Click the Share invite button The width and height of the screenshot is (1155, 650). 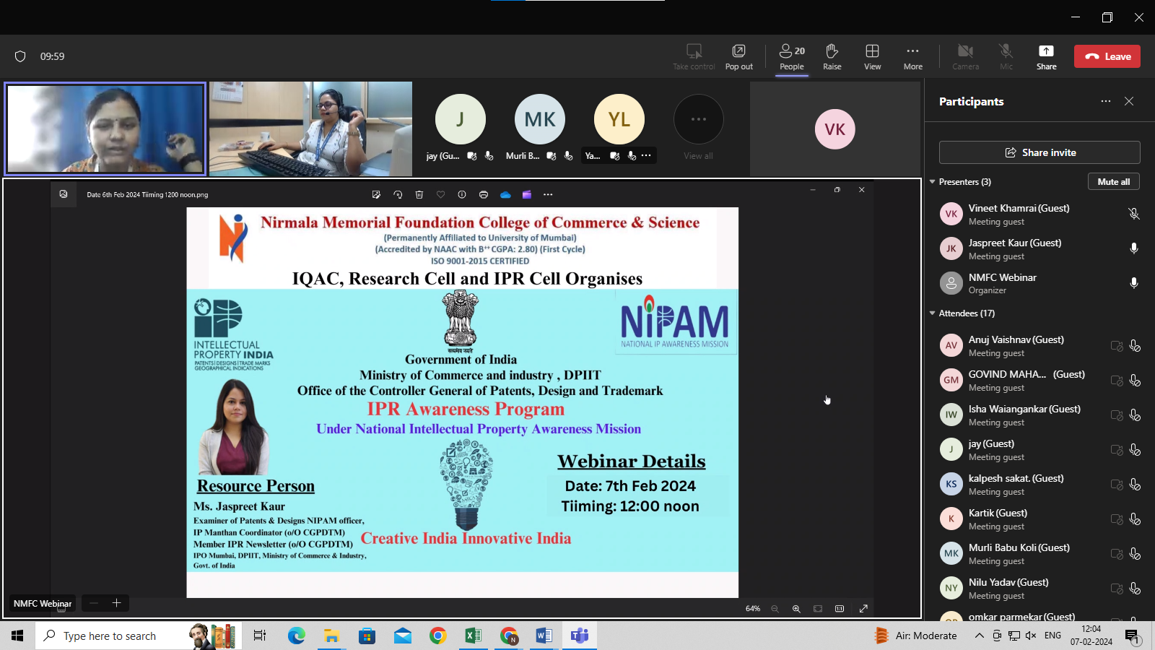click(1039, 152)
